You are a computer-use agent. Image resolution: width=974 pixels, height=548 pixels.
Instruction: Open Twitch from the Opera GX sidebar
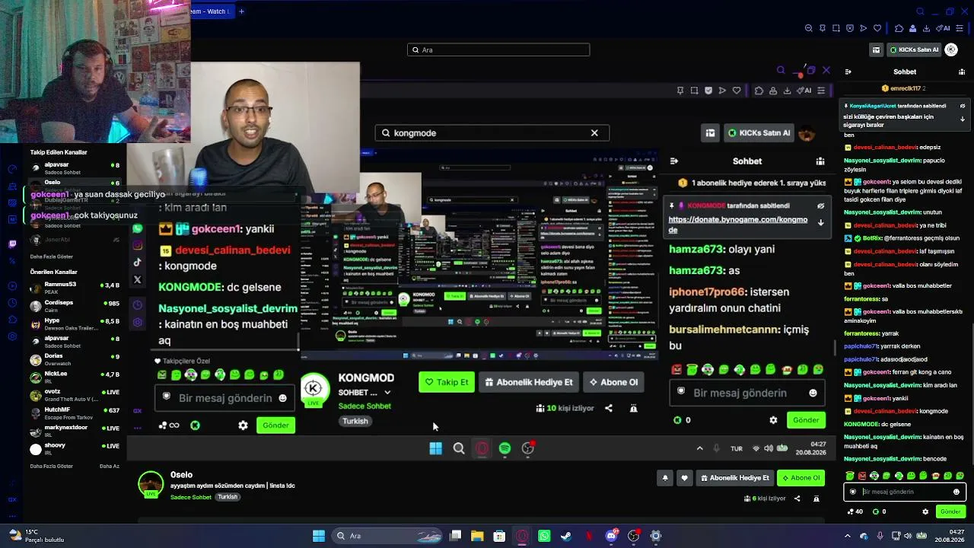(x=12, y=244)
